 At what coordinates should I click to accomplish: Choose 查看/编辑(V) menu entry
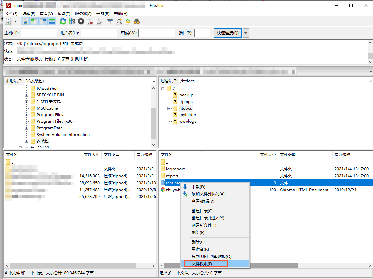point(215,201)
